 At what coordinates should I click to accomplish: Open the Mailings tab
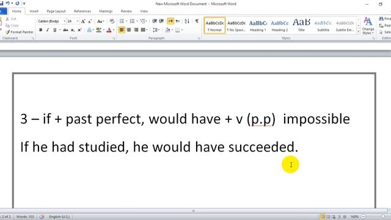coord(106,11)
